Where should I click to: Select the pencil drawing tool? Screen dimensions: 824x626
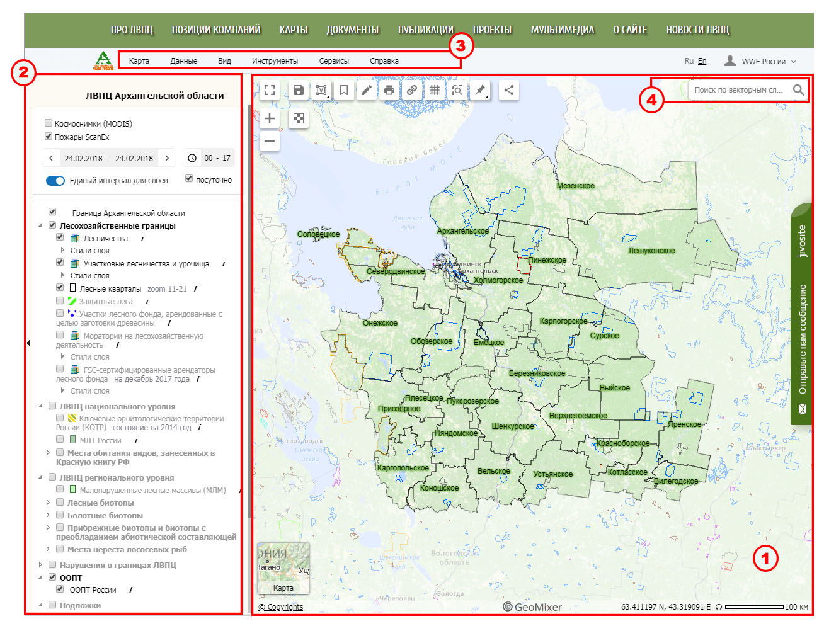click(x=366, y=90)
